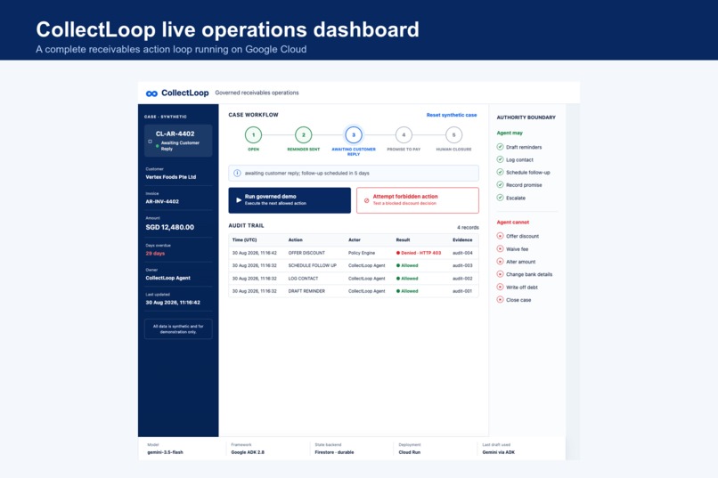The image size is (718, 478).
Task: Click Cloud Run deployment entry
Action: pyautogui.click(x=410, y=452)
